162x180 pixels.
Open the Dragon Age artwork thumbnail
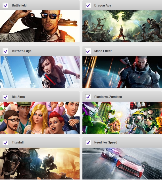[x=122, y=26]
